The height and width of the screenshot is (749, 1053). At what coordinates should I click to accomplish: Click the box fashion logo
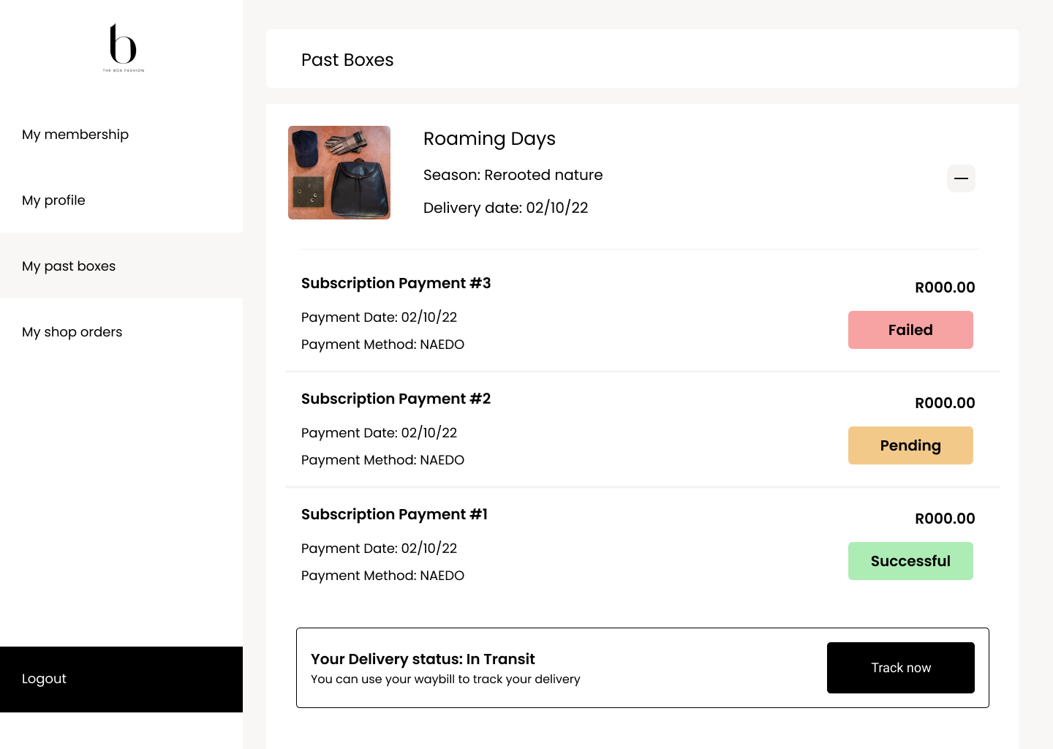(x=122, y=48)
